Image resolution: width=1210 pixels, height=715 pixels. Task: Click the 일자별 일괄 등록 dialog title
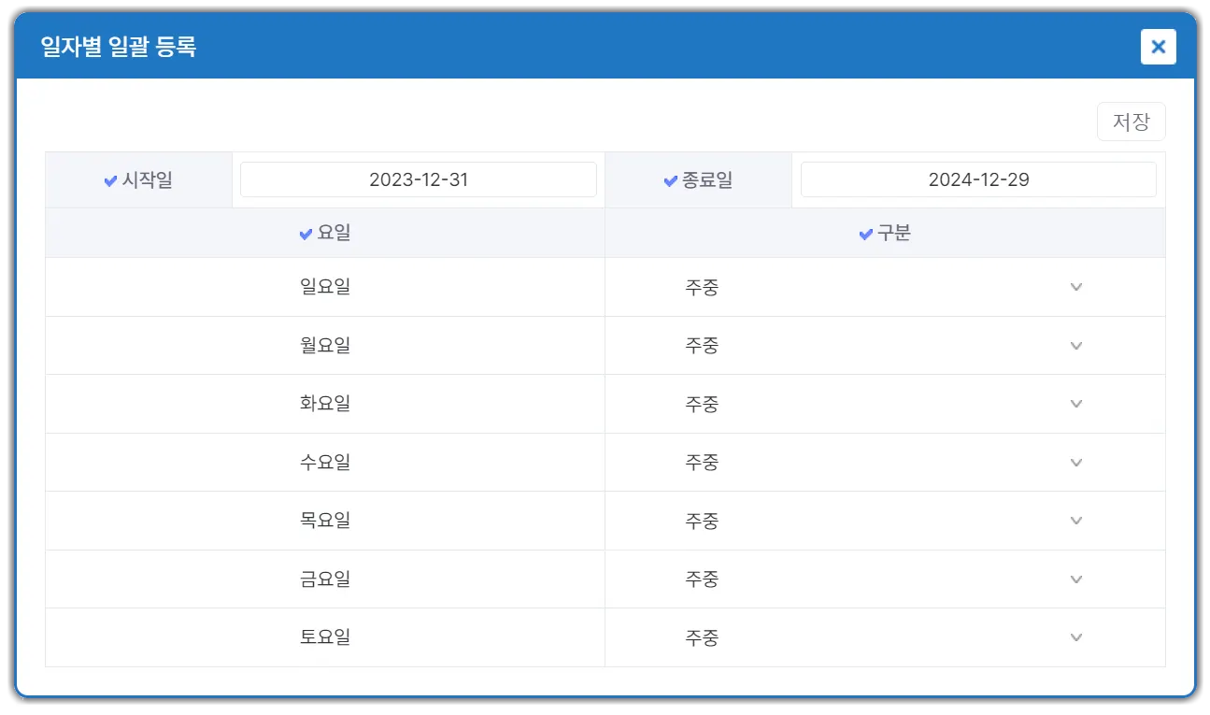pos(119,47)
